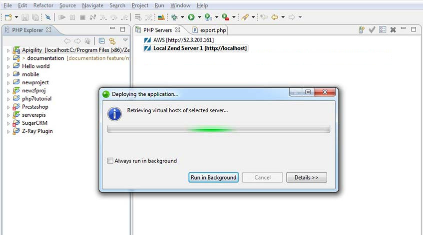Enable Always run in background checkbox
Screen dimensions: 423x235
110,161
